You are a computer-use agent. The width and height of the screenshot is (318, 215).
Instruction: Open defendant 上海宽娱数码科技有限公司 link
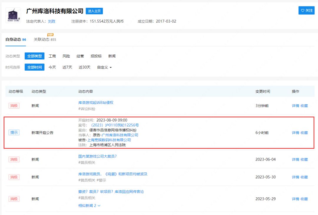[109, 140]
